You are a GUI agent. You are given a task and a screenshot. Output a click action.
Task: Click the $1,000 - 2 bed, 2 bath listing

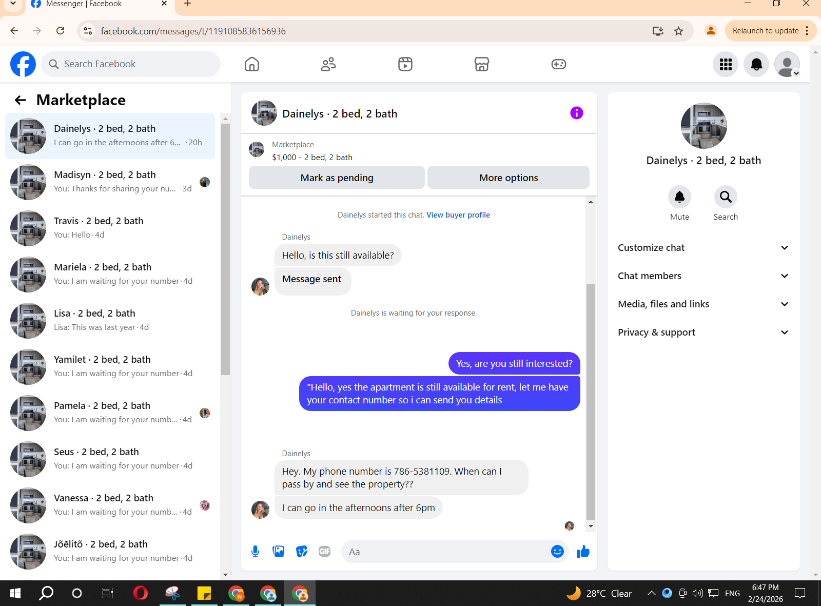click(312, 158)
